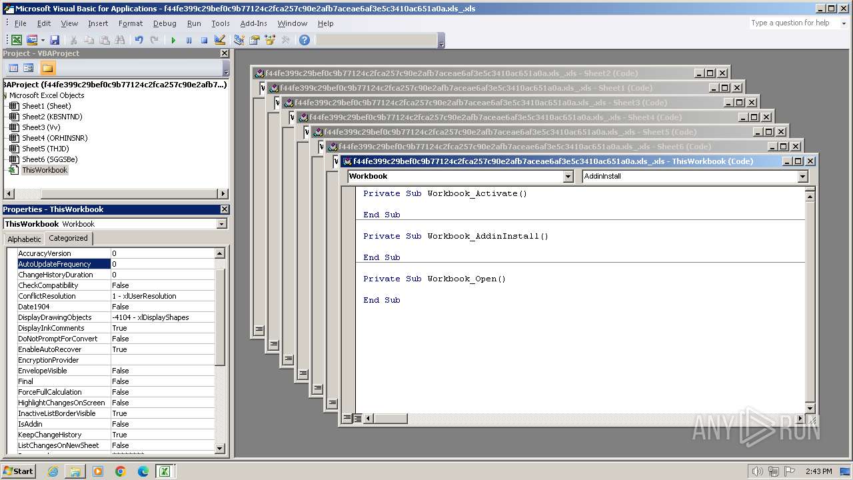This screenshot has height=480, width=853.
Task: Open the Tools menu
Action: click(x=221, y=23)
